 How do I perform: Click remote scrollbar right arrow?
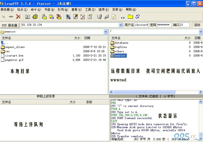point(200,92)
